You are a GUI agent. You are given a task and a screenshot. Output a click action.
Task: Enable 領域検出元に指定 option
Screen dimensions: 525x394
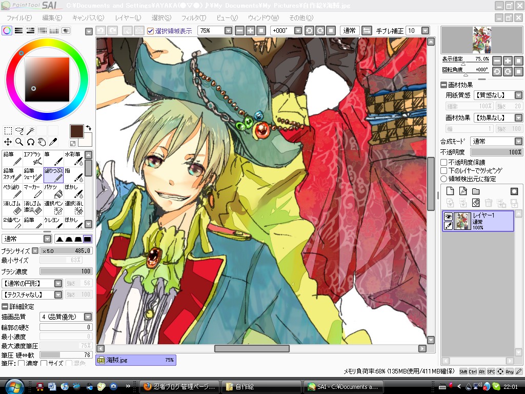pos(444,179)
